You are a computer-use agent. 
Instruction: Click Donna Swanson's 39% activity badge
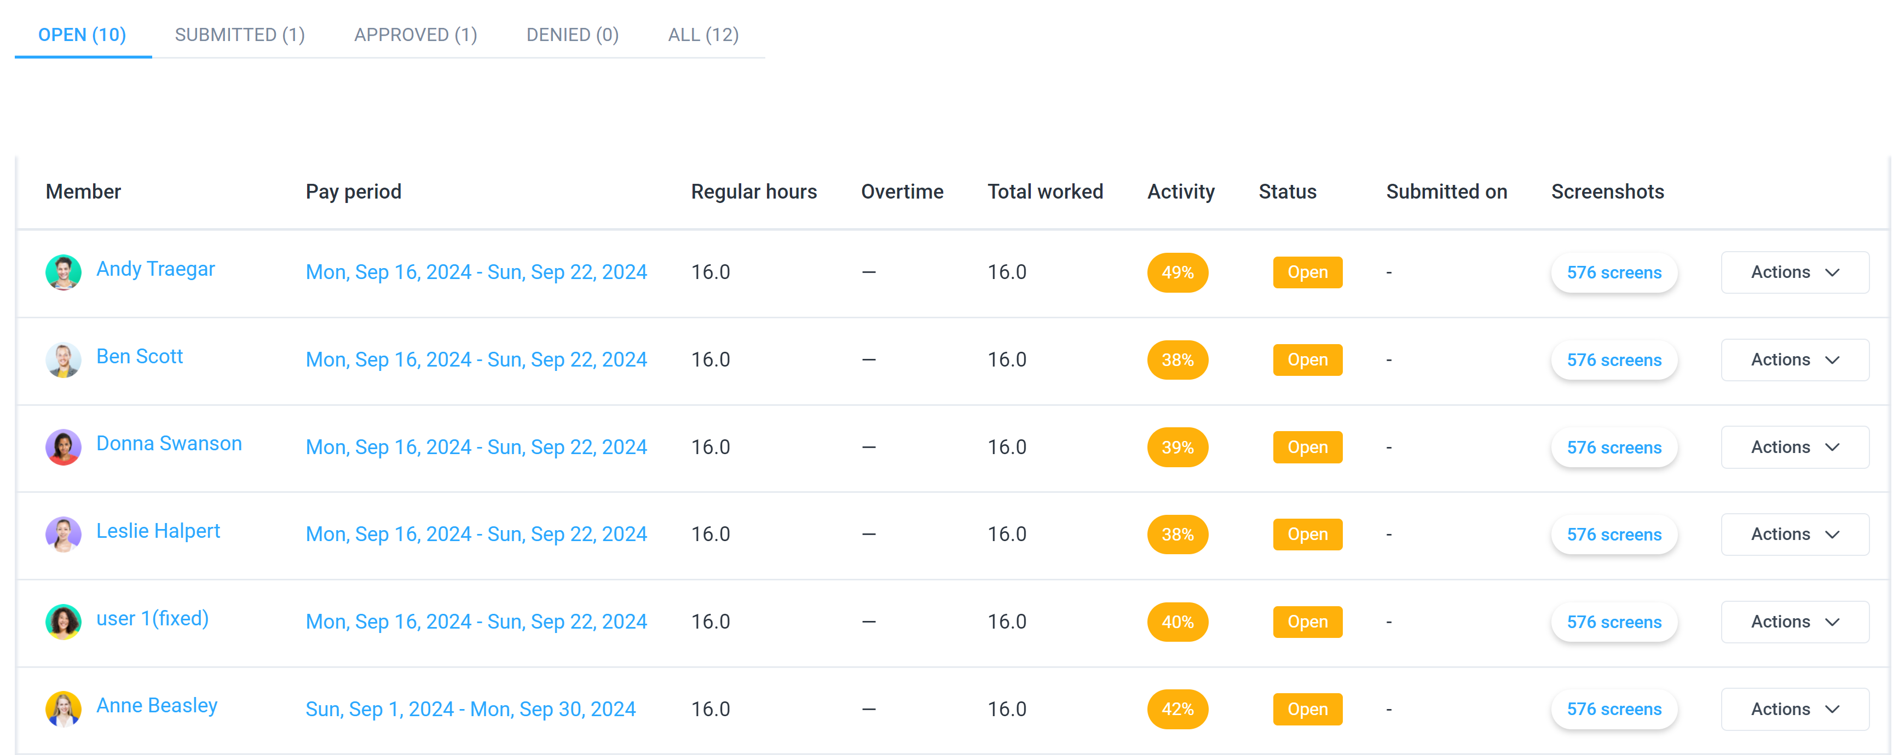1178,448
